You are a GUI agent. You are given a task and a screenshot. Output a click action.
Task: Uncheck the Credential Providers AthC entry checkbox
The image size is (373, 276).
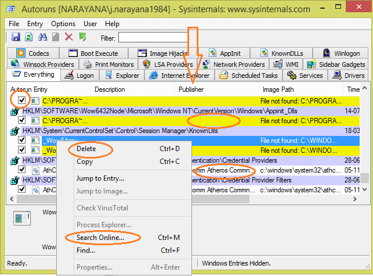(x=21, y=170)
